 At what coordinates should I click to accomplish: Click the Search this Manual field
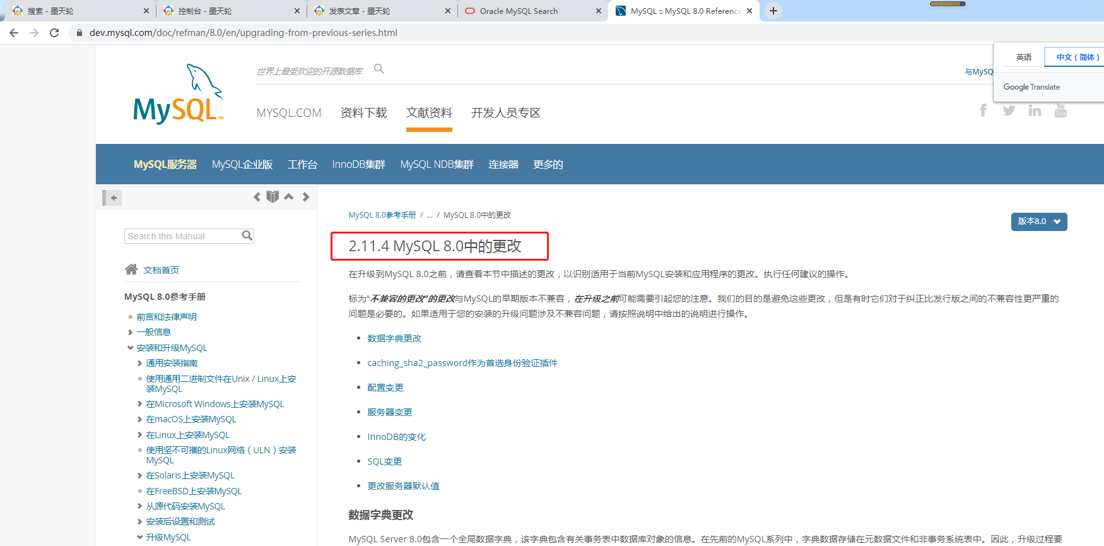tap(183, 236)
